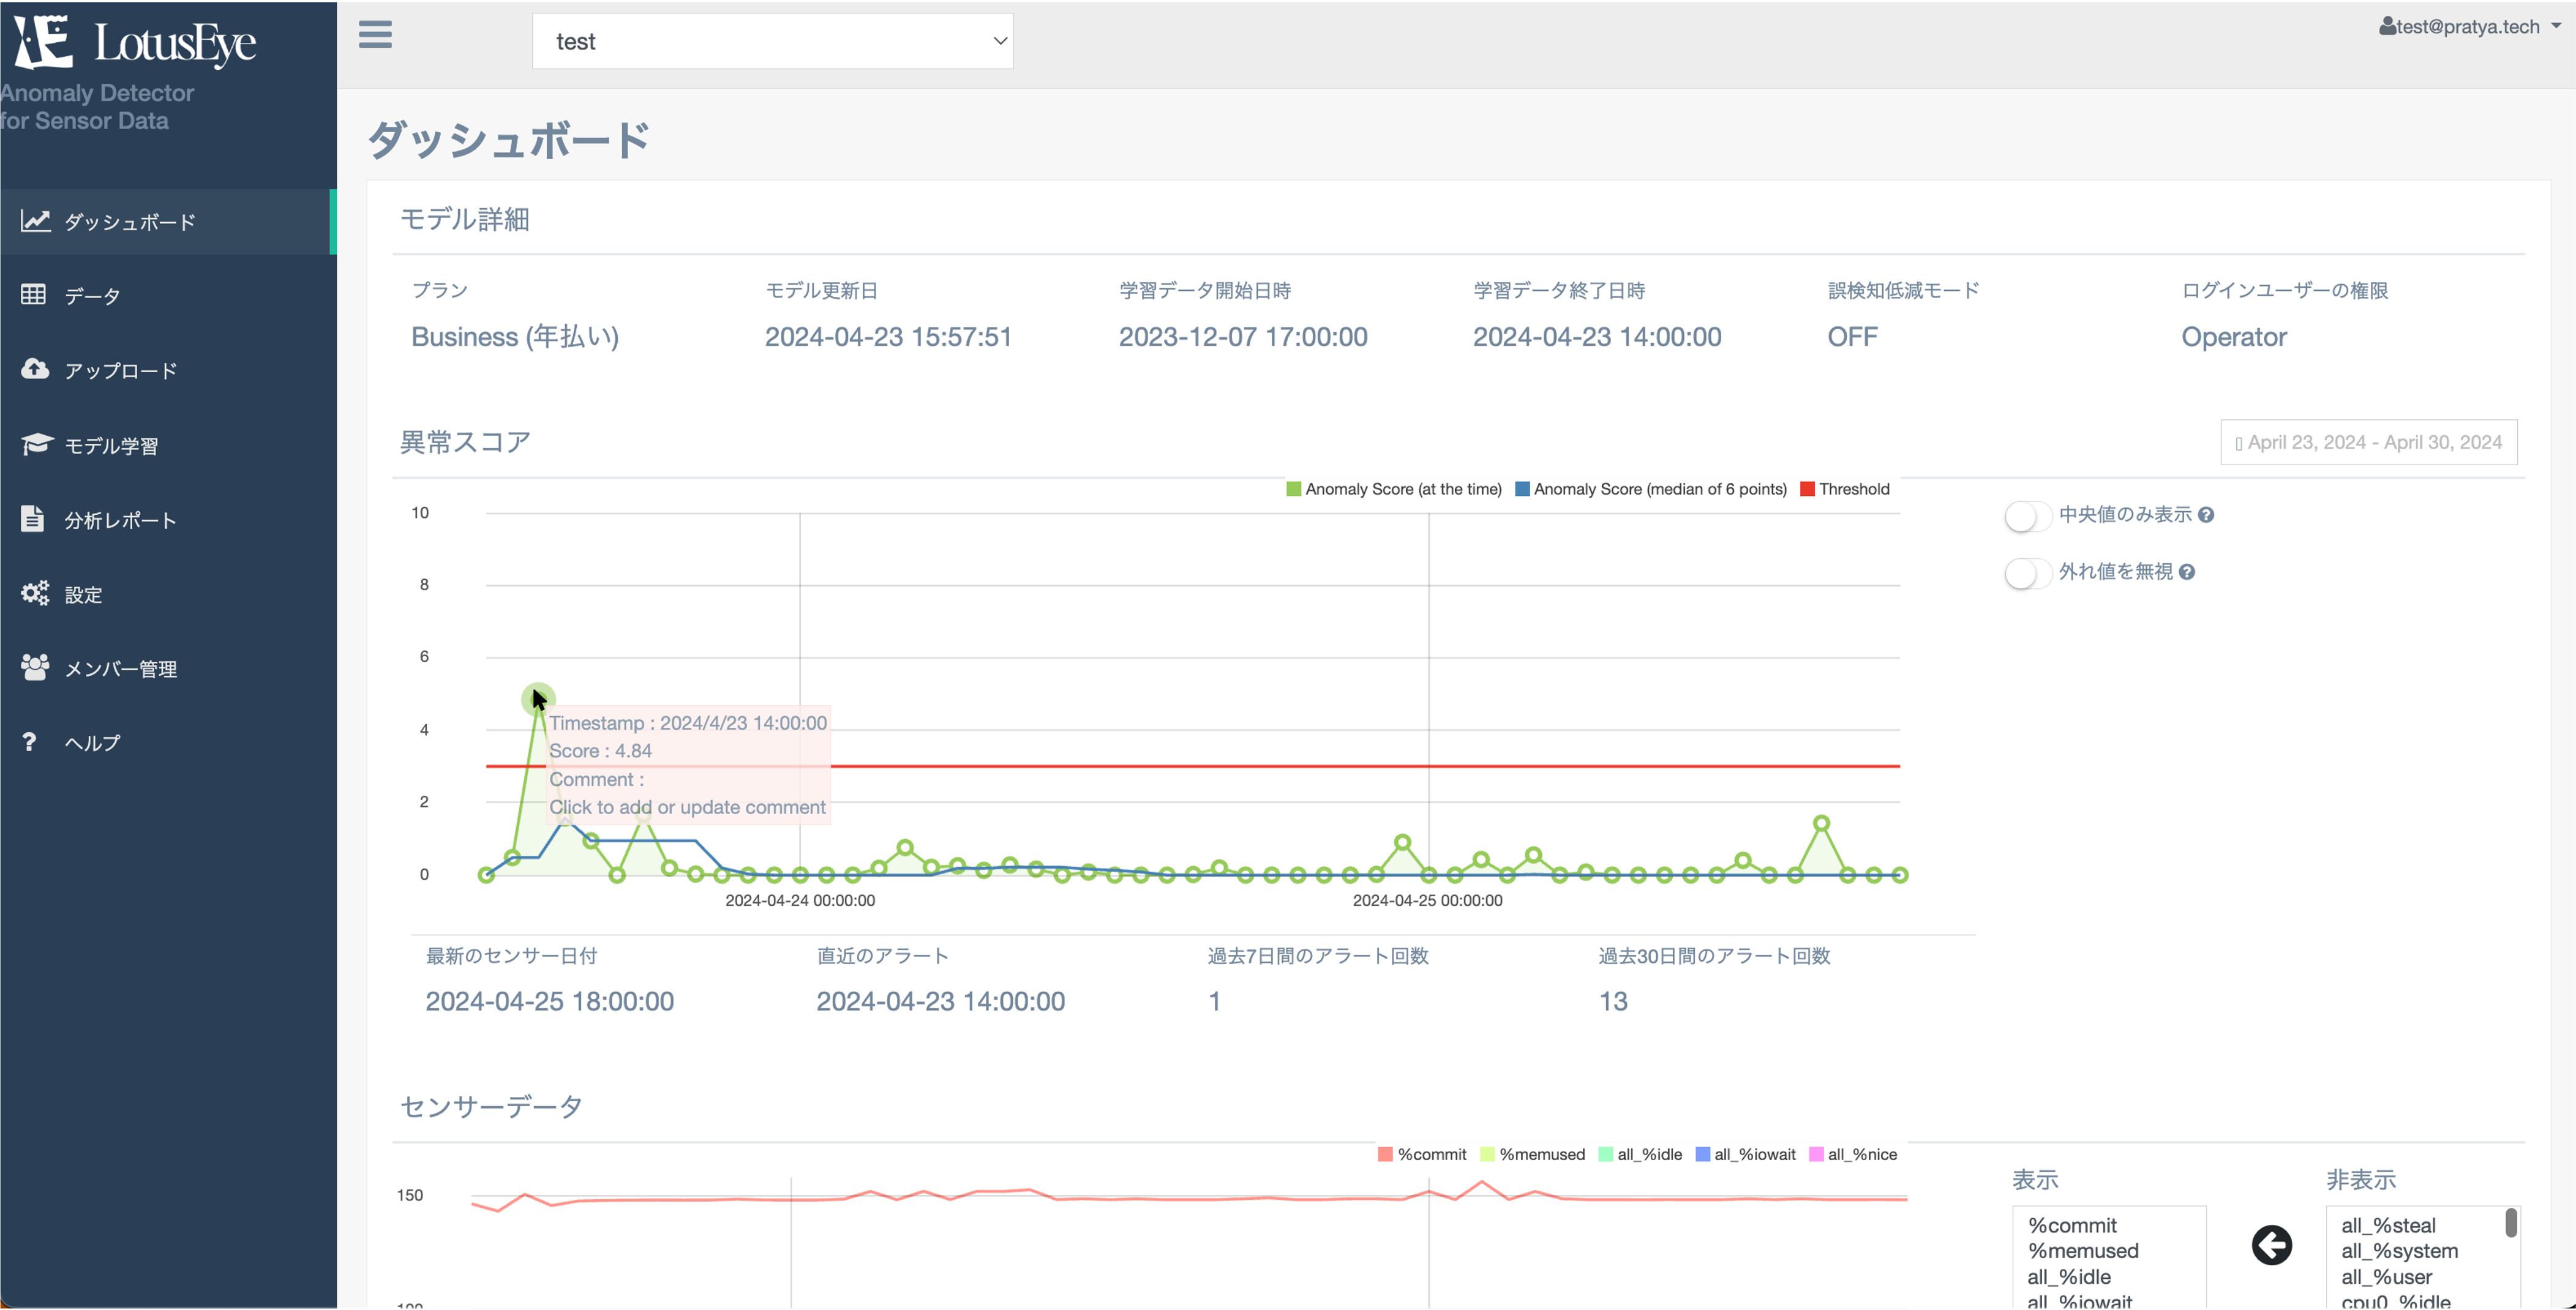Select all_%idle in the 表示 list
This screenshot has width=2576, height=1310.
(x=2069, y=1277)
